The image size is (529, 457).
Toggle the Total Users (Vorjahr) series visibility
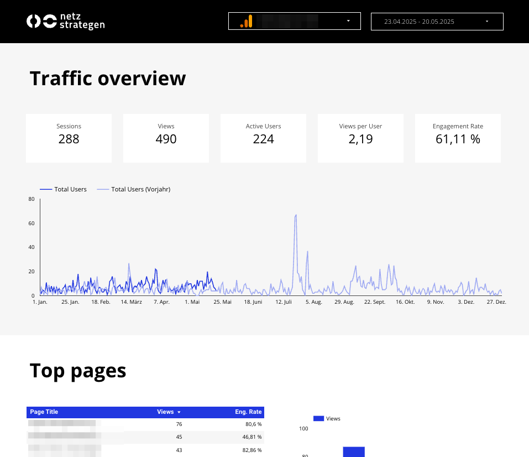[133, 189]
